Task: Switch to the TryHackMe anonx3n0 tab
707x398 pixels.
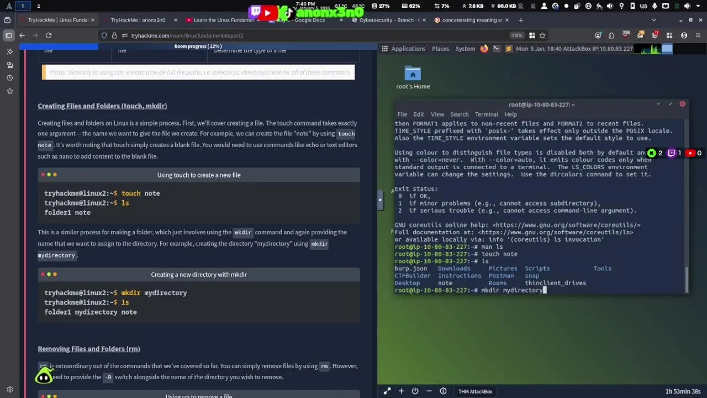Action: coord(138,20)
